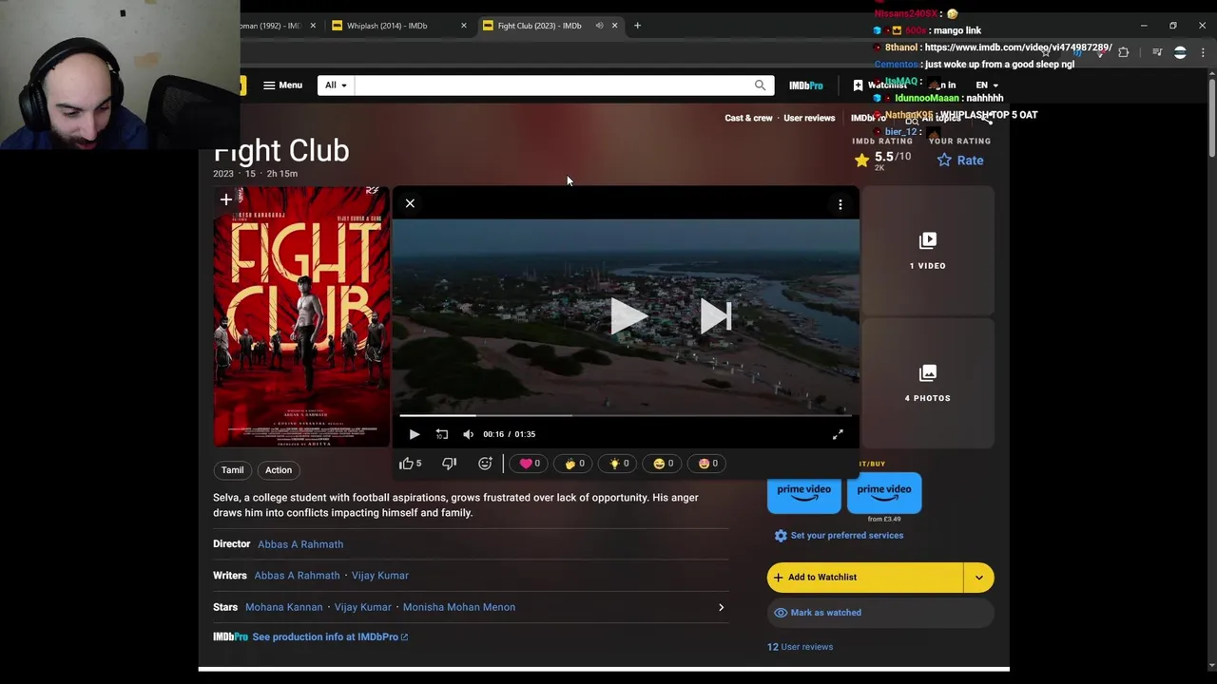Expand the Add to Watchlist dropdown arrow

(x=979, y=578)
